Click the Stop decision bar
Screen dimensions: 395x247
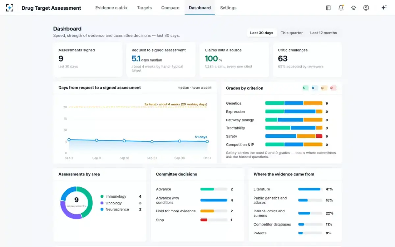214,220
